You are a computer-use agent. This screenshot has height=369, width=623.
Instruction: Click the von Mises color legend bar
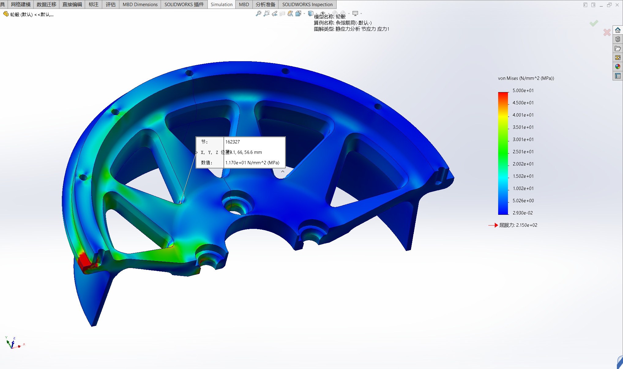click(x=503, y=153)
